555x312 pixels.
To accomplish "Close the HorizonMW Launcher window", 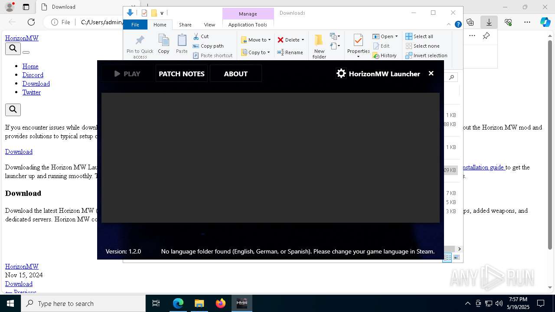I will coord(431,73).
